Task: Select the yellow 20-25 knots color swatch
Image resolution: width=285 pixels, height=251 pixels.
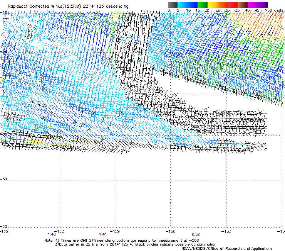Action: 213,5
